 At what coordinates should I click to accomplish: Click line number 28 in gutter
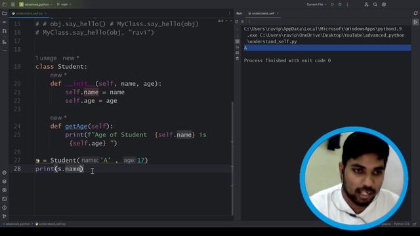click(17, 169)
